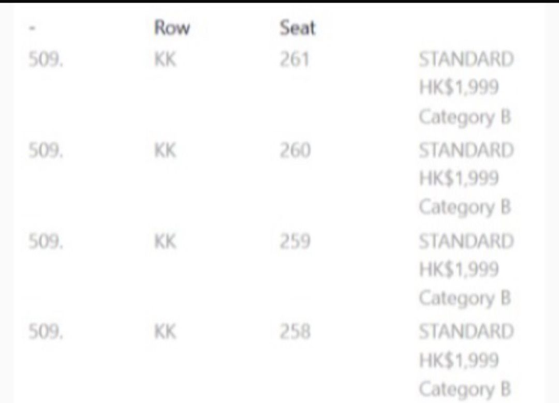Click row KK beside seat 258
This screenshot has height=403, width=559.
[165, 332]
